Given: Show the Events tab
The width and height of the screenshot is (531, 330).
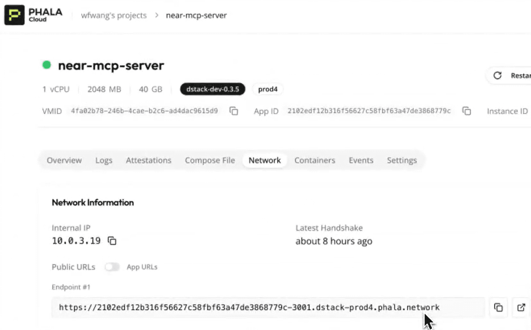Looking at the screenshot, I should [x=361, y=160].
